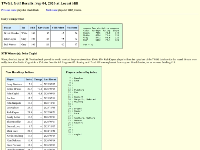Click Mark Luce's last round 2024/10/24
Image resolution: width=200 pixels, height=150 pixels.
[50, 131]
